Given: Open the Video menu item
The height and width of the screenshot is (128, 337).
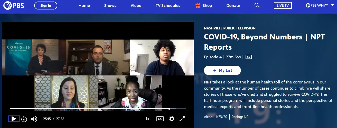Looking at the screenshot, I should click(136, 5).
